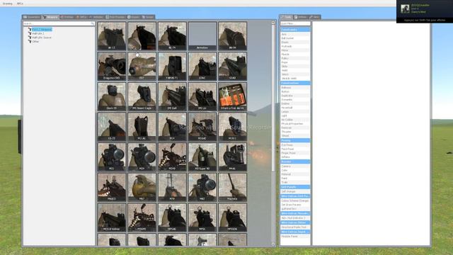Pick the IMI Desert Eagle

(x=142, y=96)
